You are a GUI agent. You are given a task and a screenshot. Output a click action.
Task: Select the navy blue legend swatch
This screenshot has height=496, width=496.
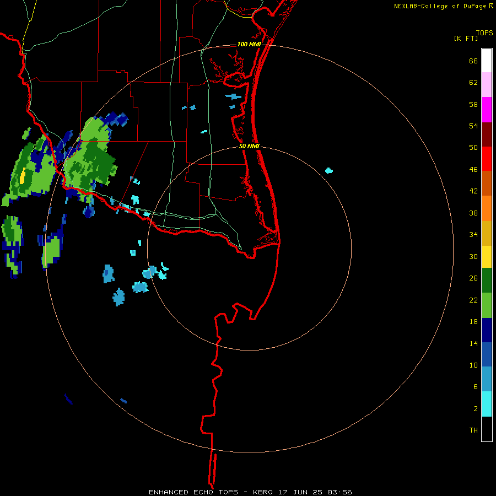pos(487,330)
